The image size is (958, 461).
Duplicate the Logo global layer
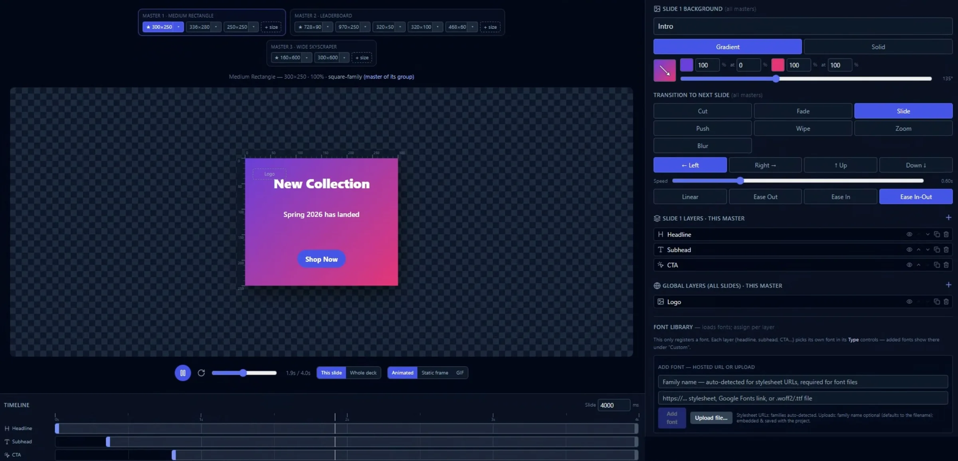coord(937,302)
